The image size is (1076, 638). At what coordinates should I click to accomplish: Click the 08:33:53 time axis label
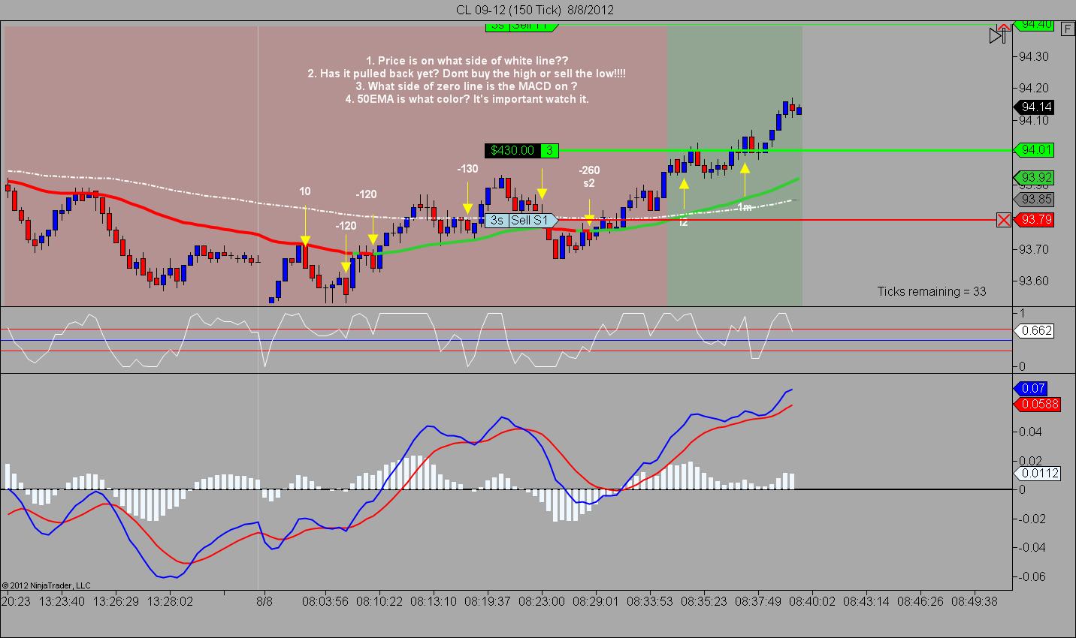pos(649,601)
